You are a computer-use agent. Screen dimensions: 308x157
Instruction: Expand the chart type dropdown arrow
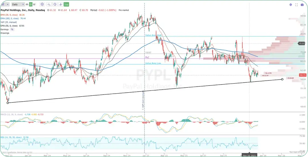[x=8, y=4]
